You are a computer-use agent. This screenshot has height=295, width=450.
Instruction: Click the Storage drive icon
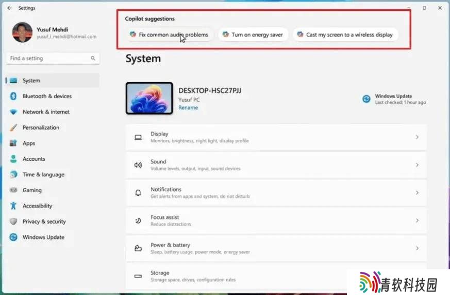(x=138, y=276)
